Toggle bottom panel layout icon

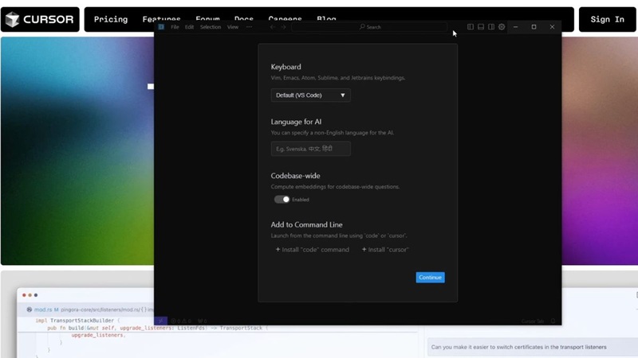[481, 27]
